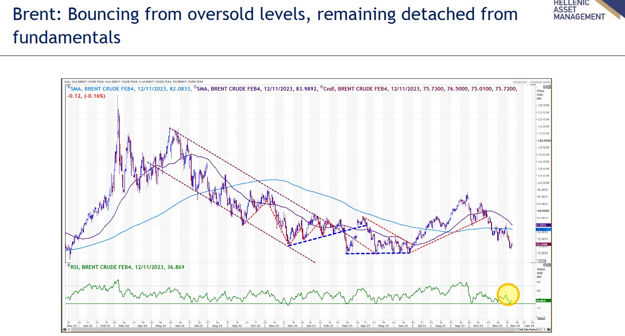The width and height of the screenshot is (625, 336).
Task: Select the RSI BRENT CRUDE FEB4 label
Action: coord(101,267)
